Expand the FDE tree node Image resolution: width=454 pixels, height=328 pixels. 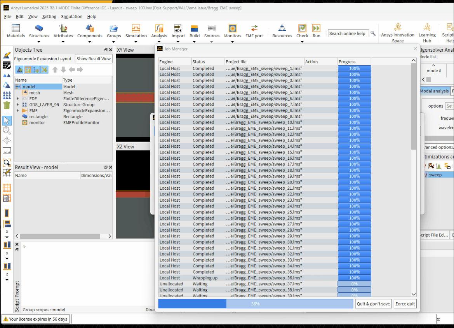tap(18, 99)
